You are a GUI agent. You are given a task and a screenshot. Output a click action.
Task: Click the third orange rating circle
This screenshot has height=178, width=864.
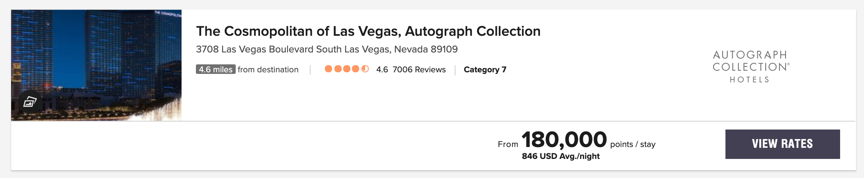coord(347,69)
